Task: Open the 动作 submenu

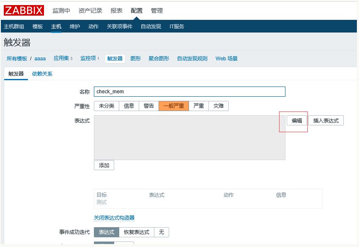Action: (x=93, y=27)
